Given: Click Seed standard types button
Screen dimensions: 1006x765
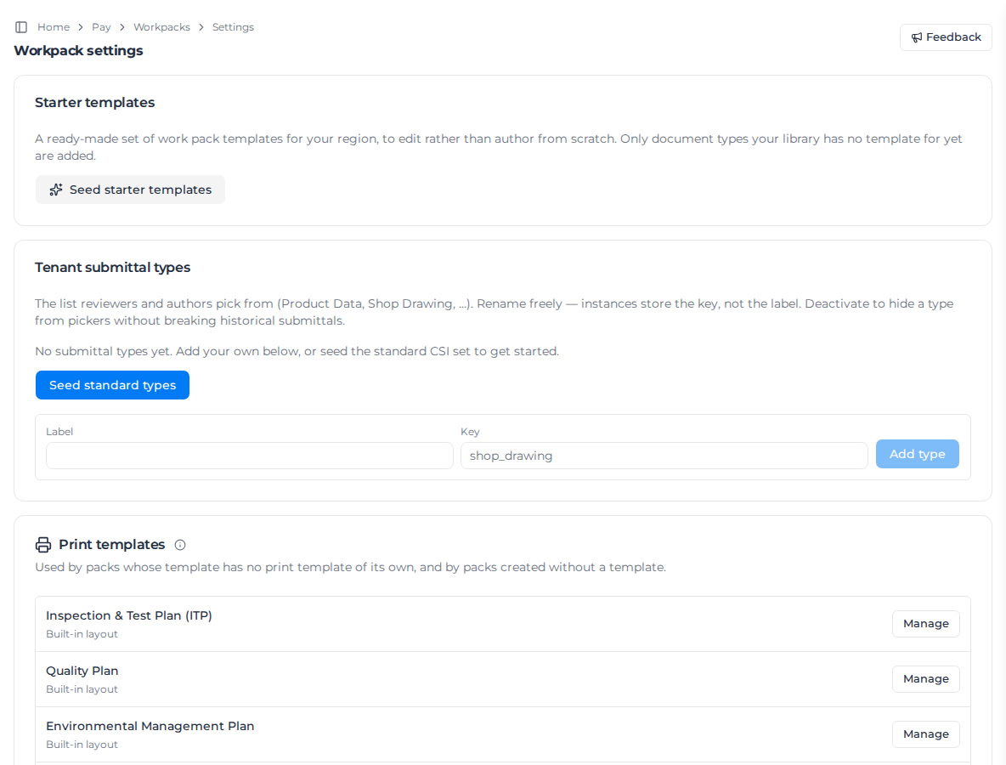Looking at the screenshot, I should click(x=112, y=385).
